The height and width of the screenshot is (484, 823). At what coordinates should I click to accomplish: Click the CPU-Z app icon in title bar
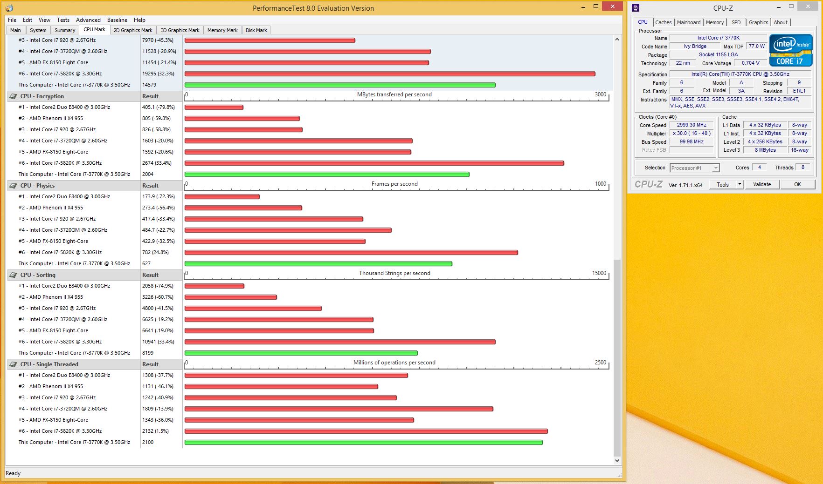click(x=636, y=8)
